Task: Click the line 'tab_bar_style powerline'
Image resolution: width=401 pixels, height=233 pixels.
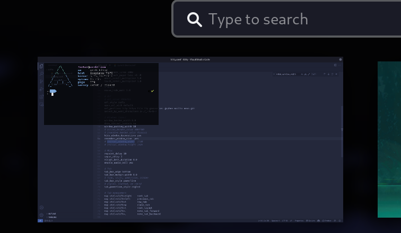Action: [120, 181]
